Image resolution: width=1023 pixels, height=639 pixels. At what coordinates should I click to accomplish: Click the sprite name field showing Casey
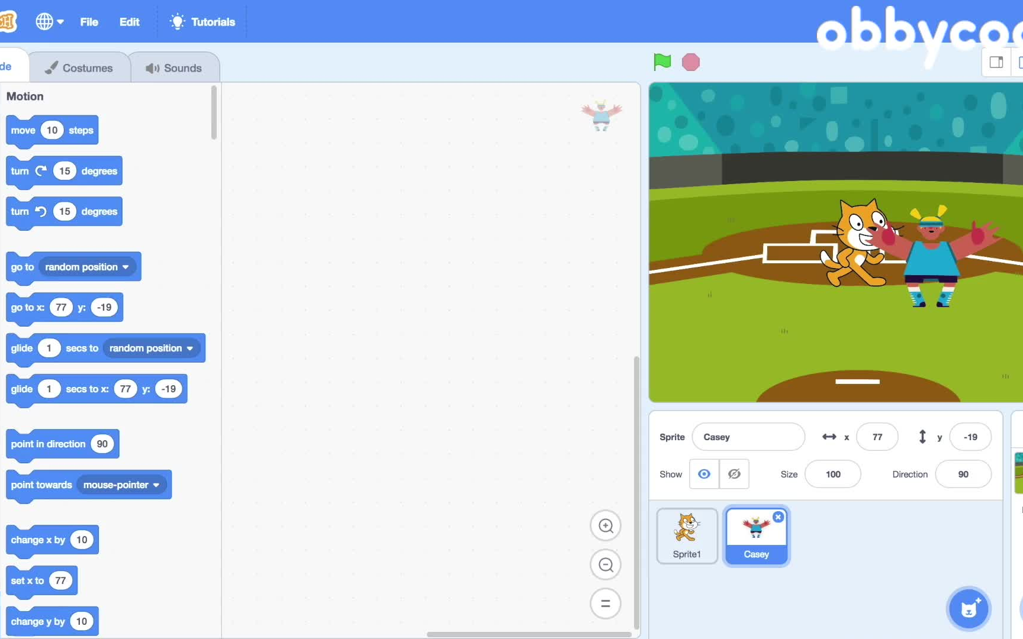tap(748, 437)
